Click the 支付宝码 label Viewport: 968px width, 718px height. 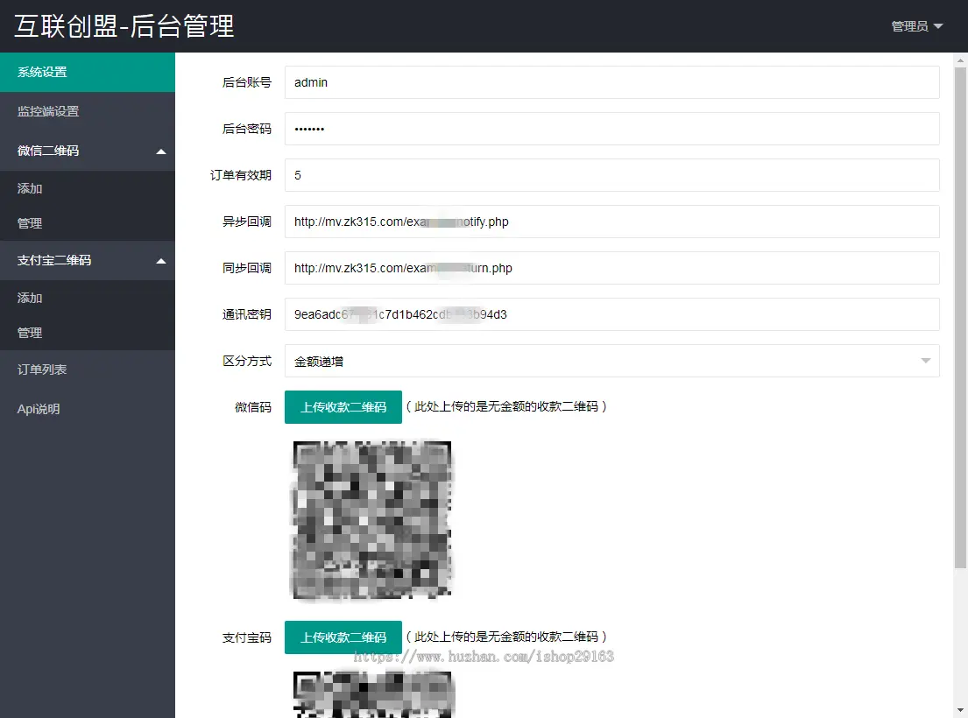[247, 637]
